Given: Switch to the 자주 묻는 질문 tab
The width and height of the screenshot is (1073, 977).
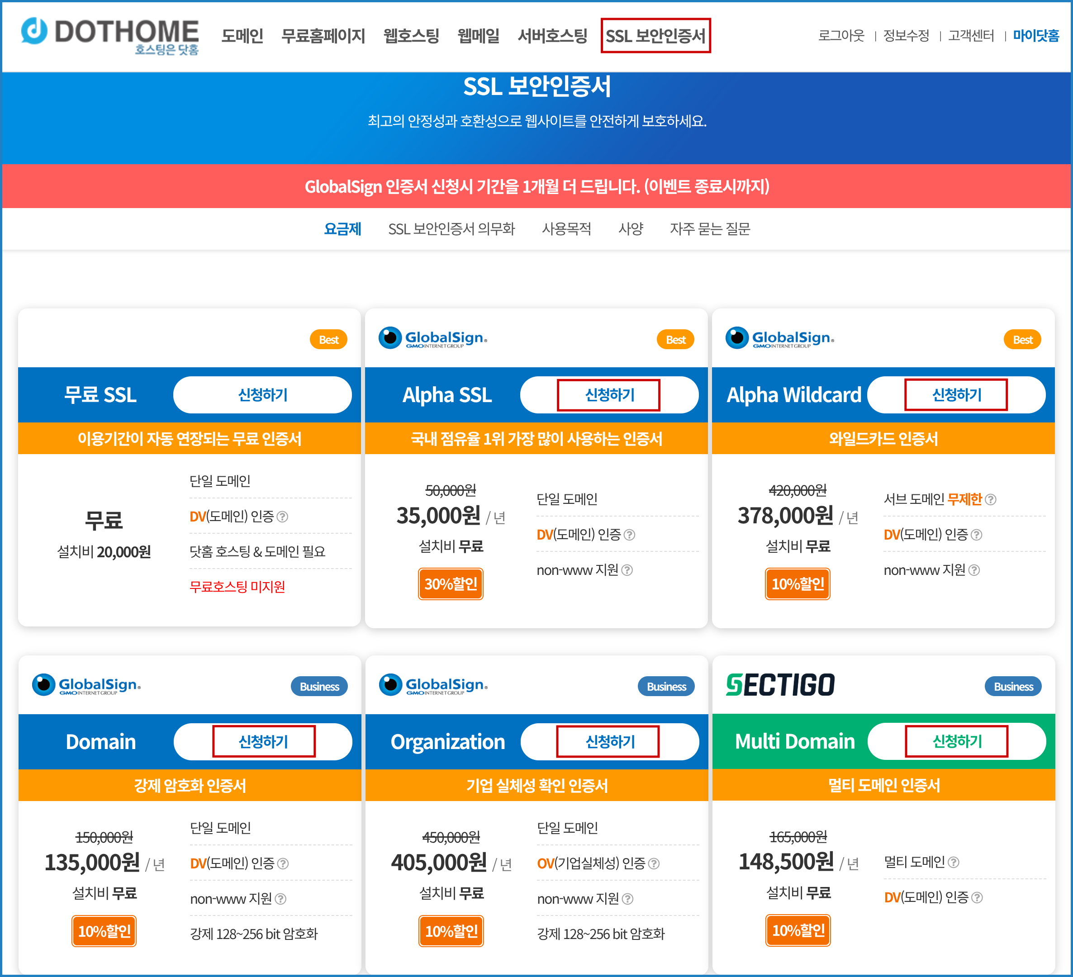Looking at the screenshot, I should 709,229.
